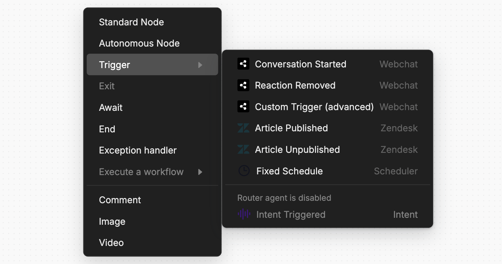Select the Webchat icon next to Reaction Removed

[x=243, y=85]
